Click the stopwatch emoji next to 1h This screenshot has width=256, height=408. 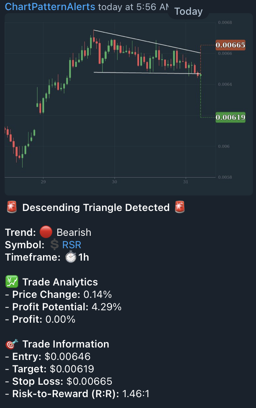71,257
